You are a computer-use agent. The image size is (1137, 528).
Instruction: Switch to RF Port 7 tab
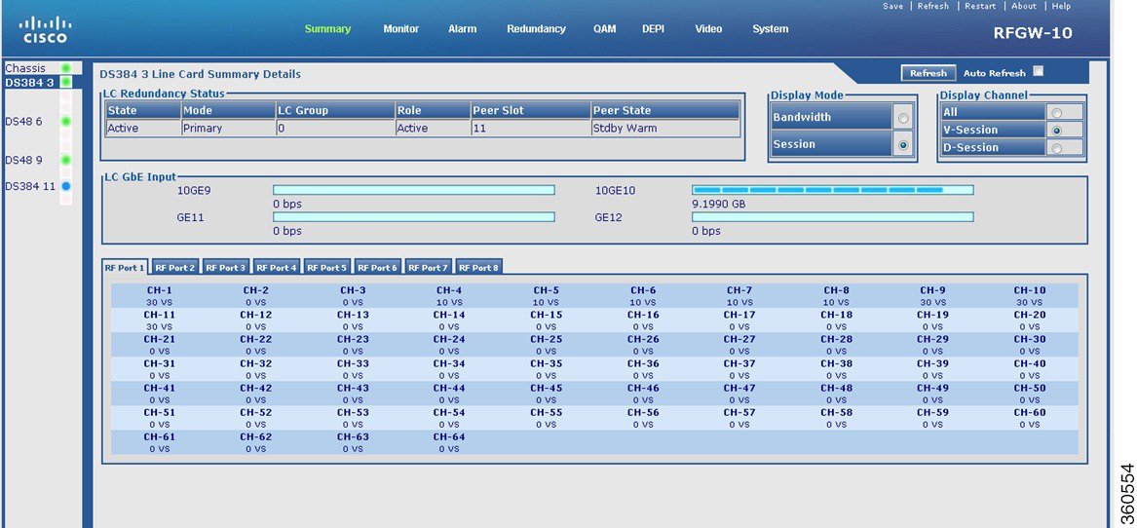pyautogui.click(x=428, y=268)
